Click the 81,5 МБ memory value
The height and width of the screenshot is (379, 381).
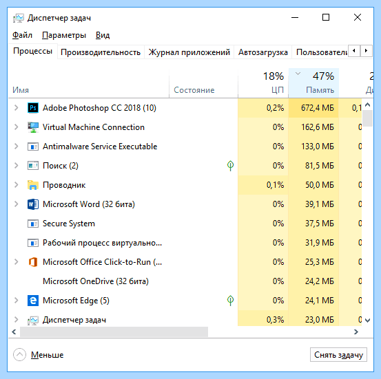click(319, 166)
